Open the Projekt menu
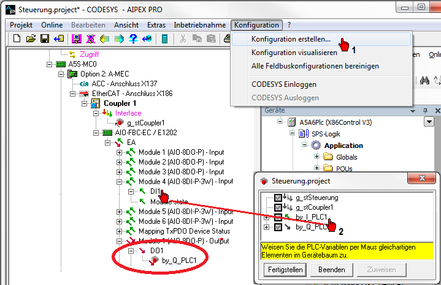Viewport: 441px width, 285px height. coord(21,25)
